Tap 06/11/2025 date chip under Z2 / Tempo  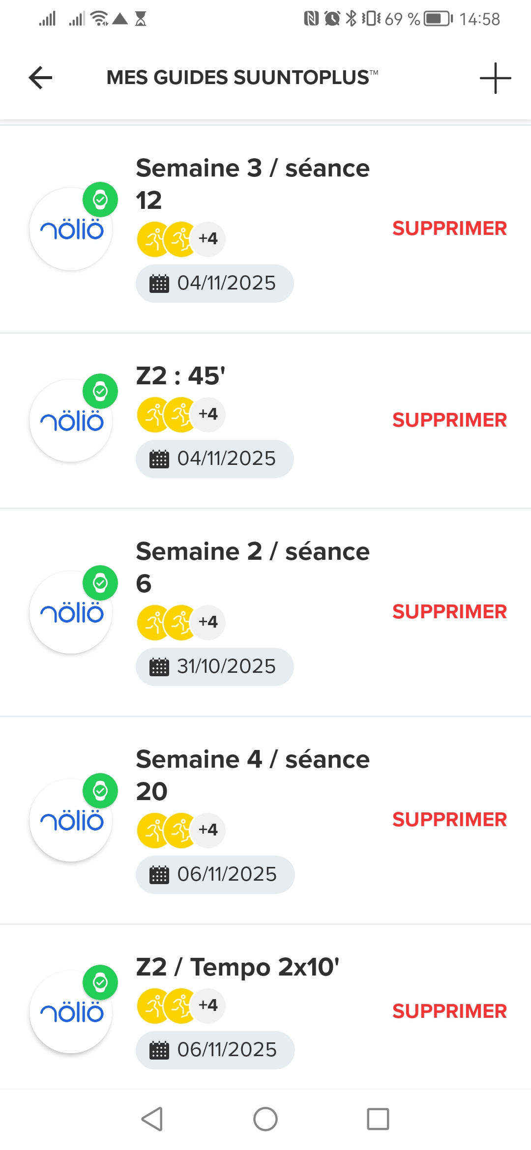click(x=215, y=1050)
